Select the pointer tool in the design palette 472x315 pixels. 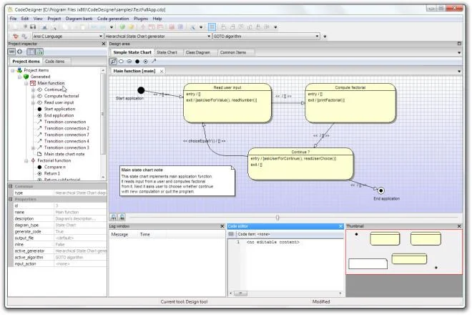pos(113,62)
